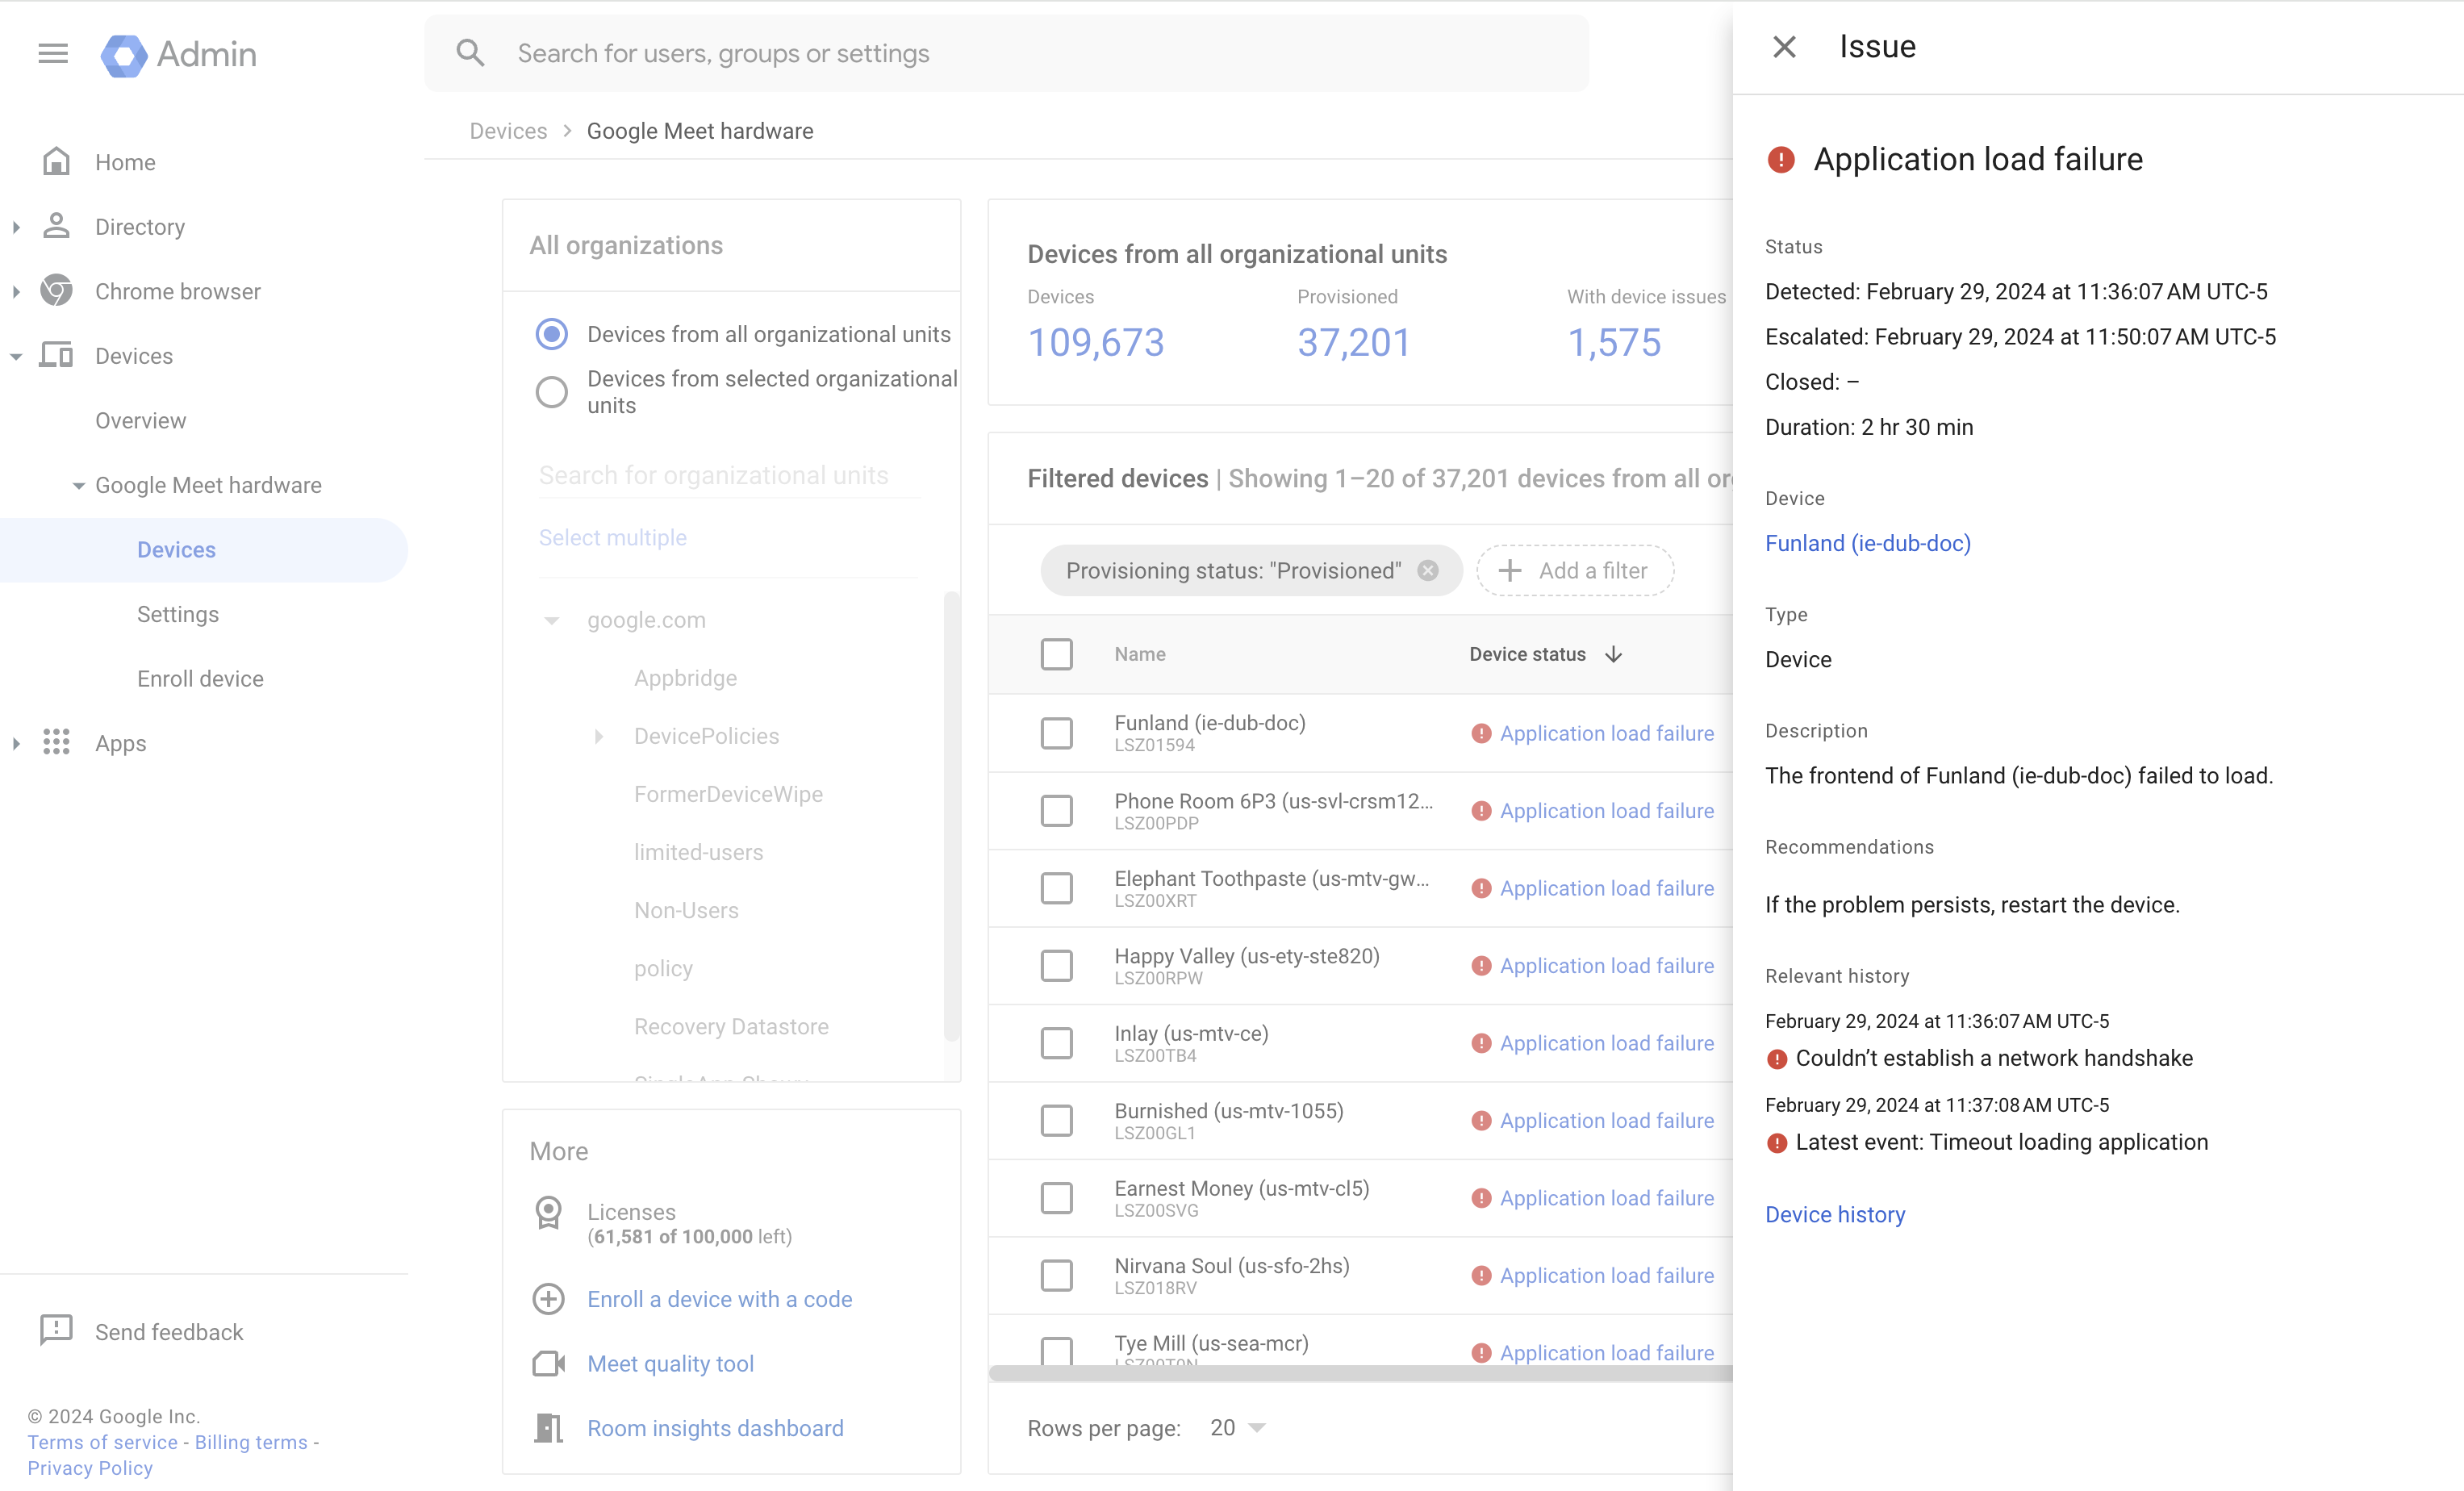Select Devices from selected organizational units
Screen dimensions: 2464x1491
pos(551,392)
